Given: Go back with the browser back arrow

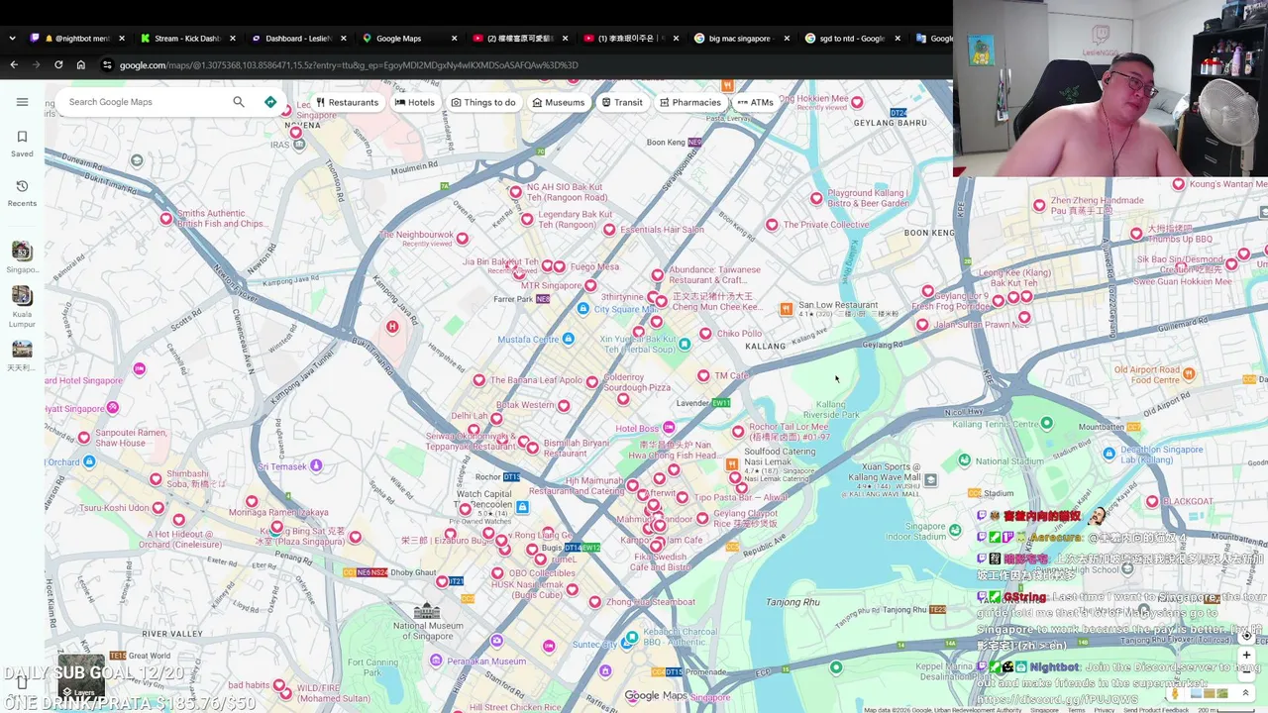Looking at the screenshot, I should [14, 65].
